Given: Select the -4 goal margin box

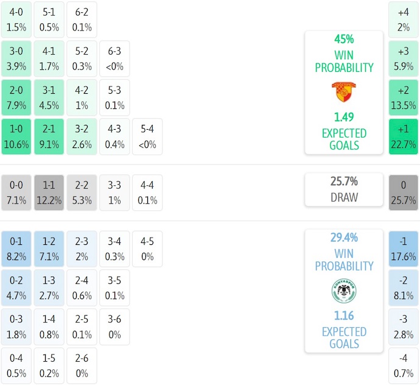Looking at the screenshot, I should [x=403, y=366].
